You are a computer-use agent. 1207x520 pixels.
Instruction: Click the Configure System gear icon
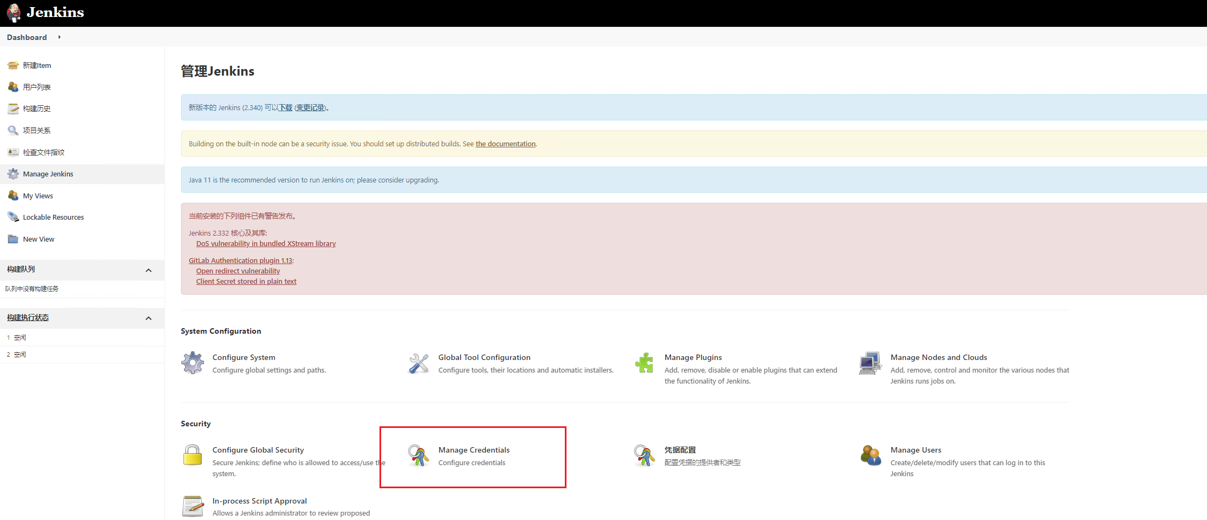click(192, 363)
